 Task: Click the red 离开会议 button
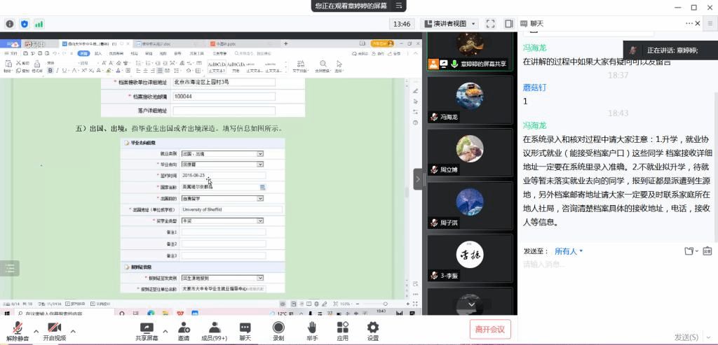(x=490, y=329)
